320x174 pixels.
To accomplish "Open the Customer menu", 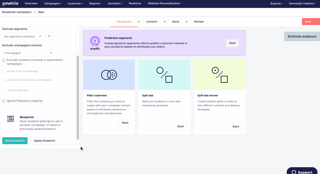I will tap(75, 4).
